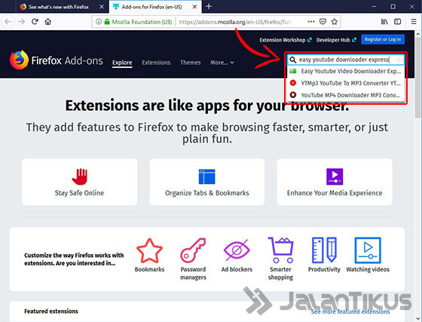Select the Add-ons for Firefox tab
422x322 pixels.
pos(151,7)
